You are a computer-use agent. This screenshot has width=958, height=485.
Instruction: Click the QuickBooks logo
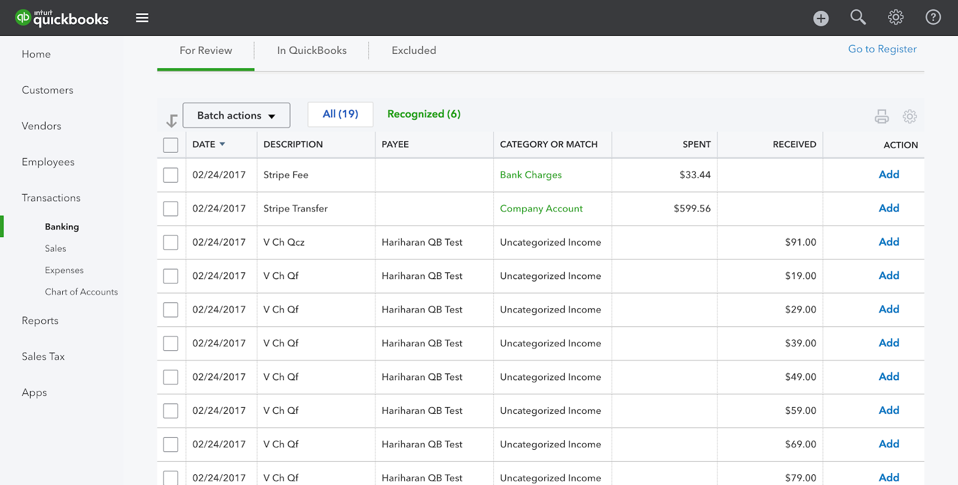(x=62, y=18)
